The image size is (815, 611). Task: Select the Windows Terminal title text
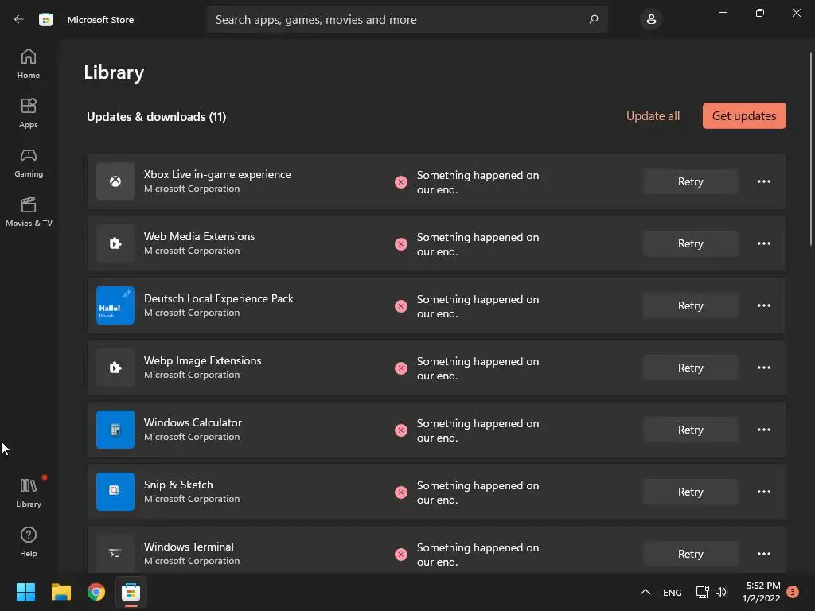coord(189,547)
